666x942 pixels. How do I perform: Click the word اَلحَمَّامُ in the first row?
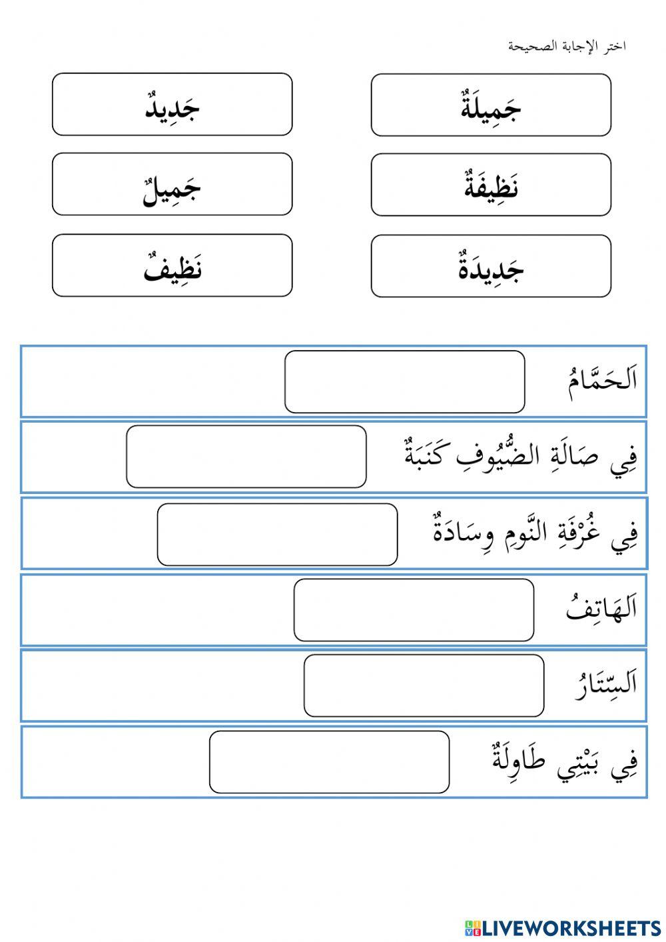click(x=603, y=381)
